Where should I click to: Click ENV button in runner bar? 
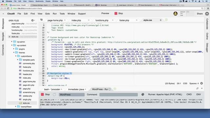(199, 94)
